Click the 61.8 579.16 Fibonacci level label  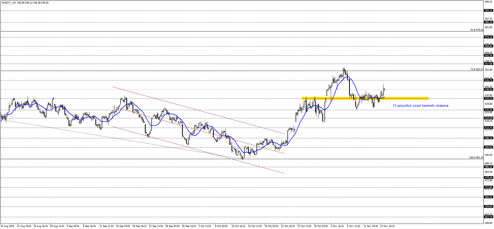476,30
